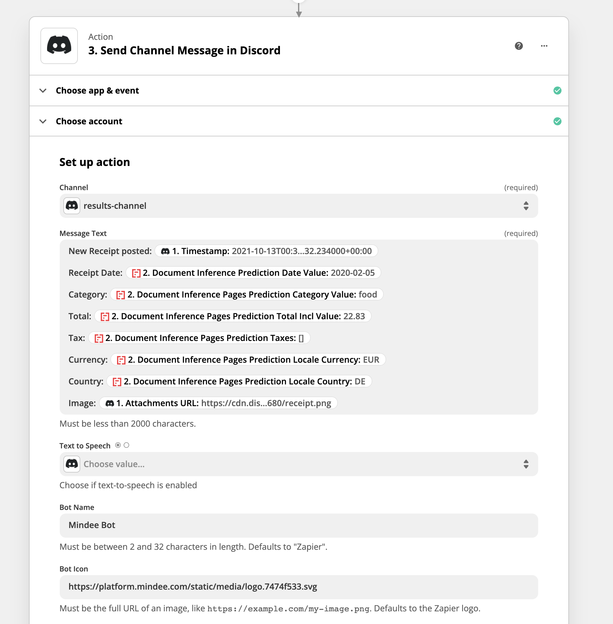Click the Discord app logo in header
The height and width of the screenshot is (624, 613).
tap(59, 46)
